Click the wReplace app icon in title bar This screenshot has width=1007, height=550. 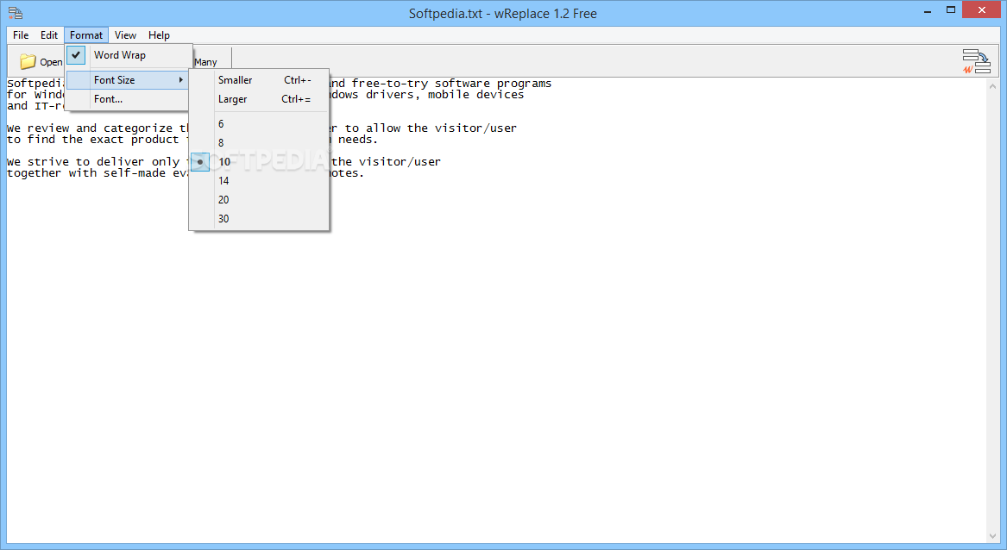(16, 13)
